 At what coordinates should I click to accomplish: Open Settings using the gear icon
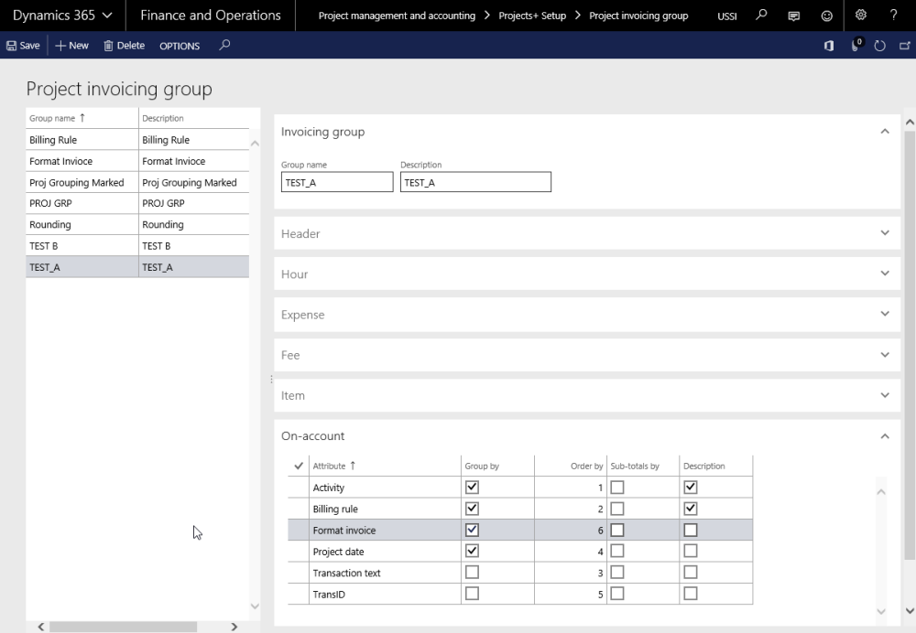pyautogui.click(x=859, y=16)
